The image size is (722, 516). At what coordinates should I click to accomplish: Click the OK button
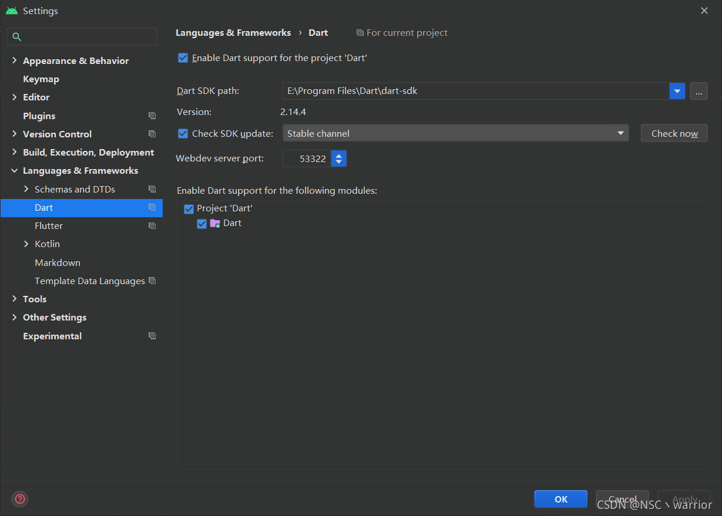click(560, 499)
